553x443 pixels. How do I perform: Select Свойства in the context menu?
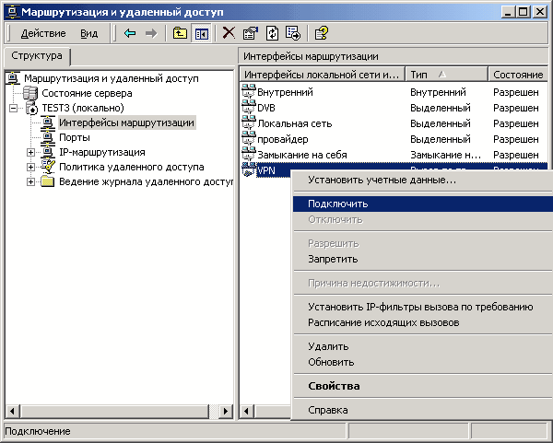334,386
